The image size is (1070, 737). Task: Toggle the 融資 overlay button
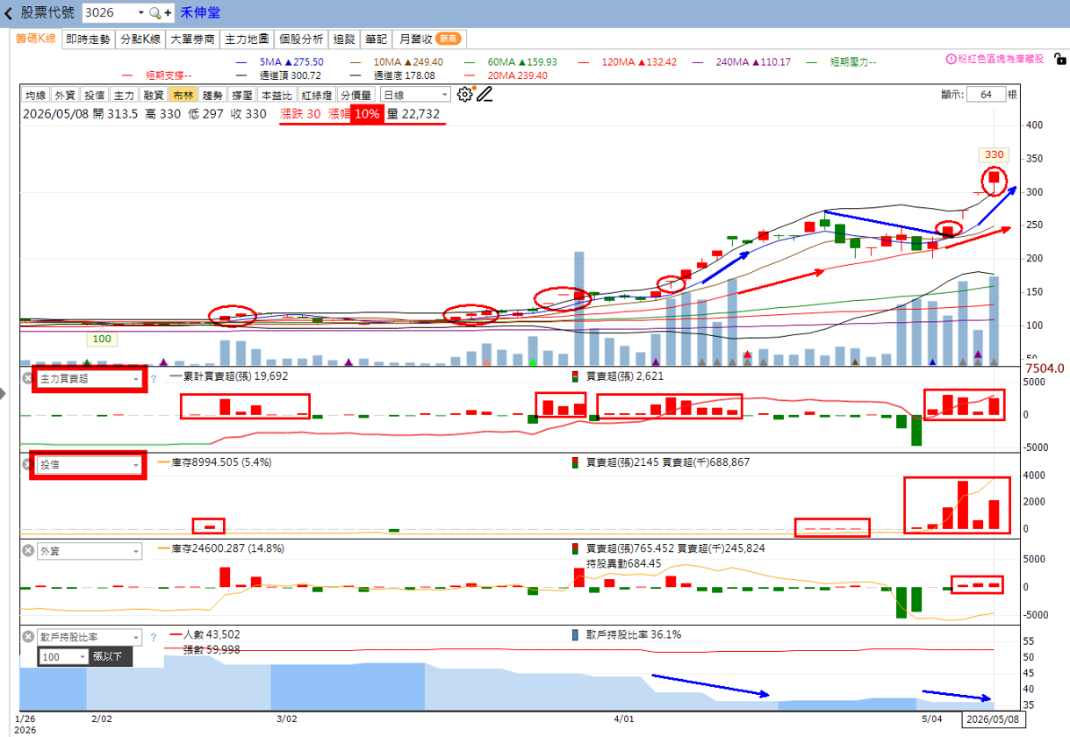tap(154, 95)
